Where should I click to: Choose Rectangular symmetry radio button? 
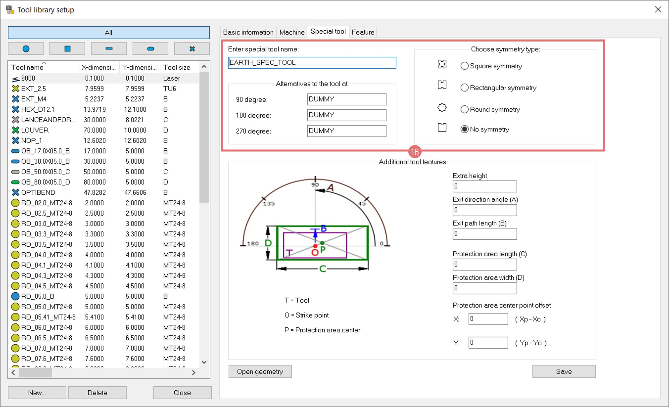pos(464,87)
